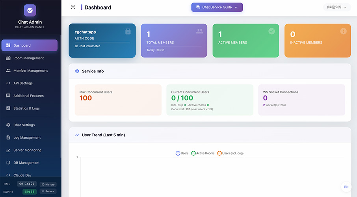Select DB Management
The height and width of the screenshot is (197, 357).
(x=30, y=163)
